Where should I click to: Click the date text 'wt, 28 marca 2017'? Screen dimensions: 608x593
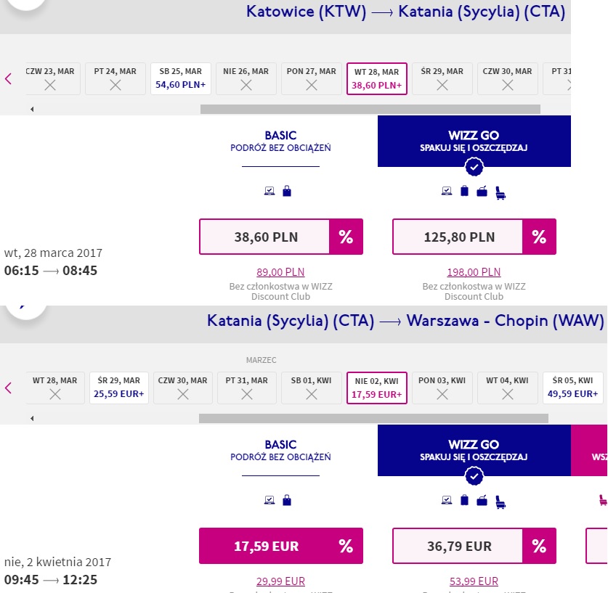pos(53,253)
